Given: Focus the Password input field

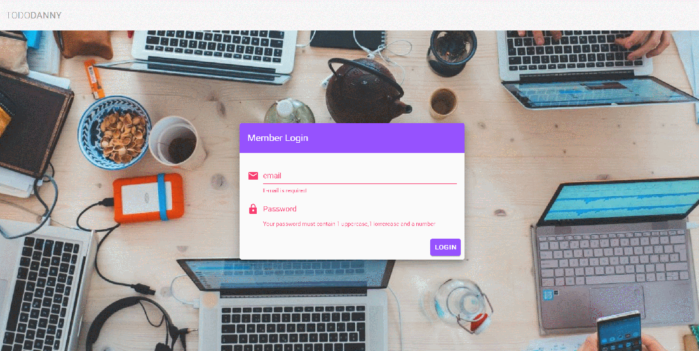Looking at the screenshot, I should tap(360, 209).
